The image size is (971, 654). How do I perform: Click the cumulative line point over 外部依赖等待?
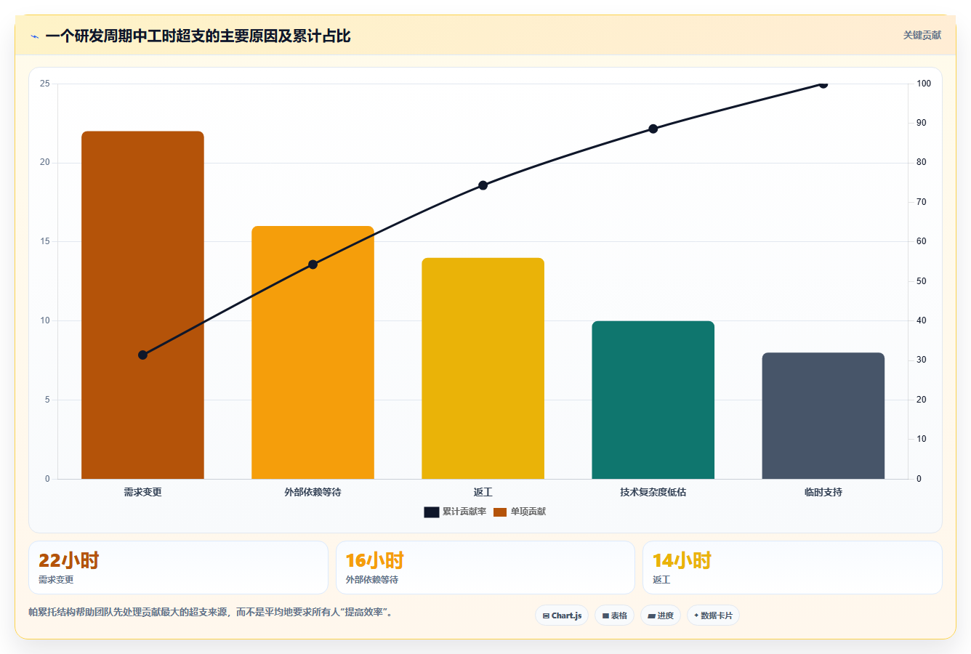coord(313,265)
